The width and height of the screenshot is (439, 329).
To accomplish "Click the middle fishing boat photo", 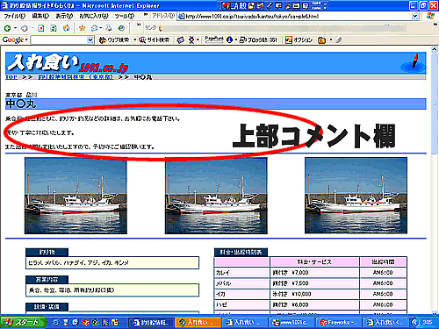I will click(x=216, y=196).
